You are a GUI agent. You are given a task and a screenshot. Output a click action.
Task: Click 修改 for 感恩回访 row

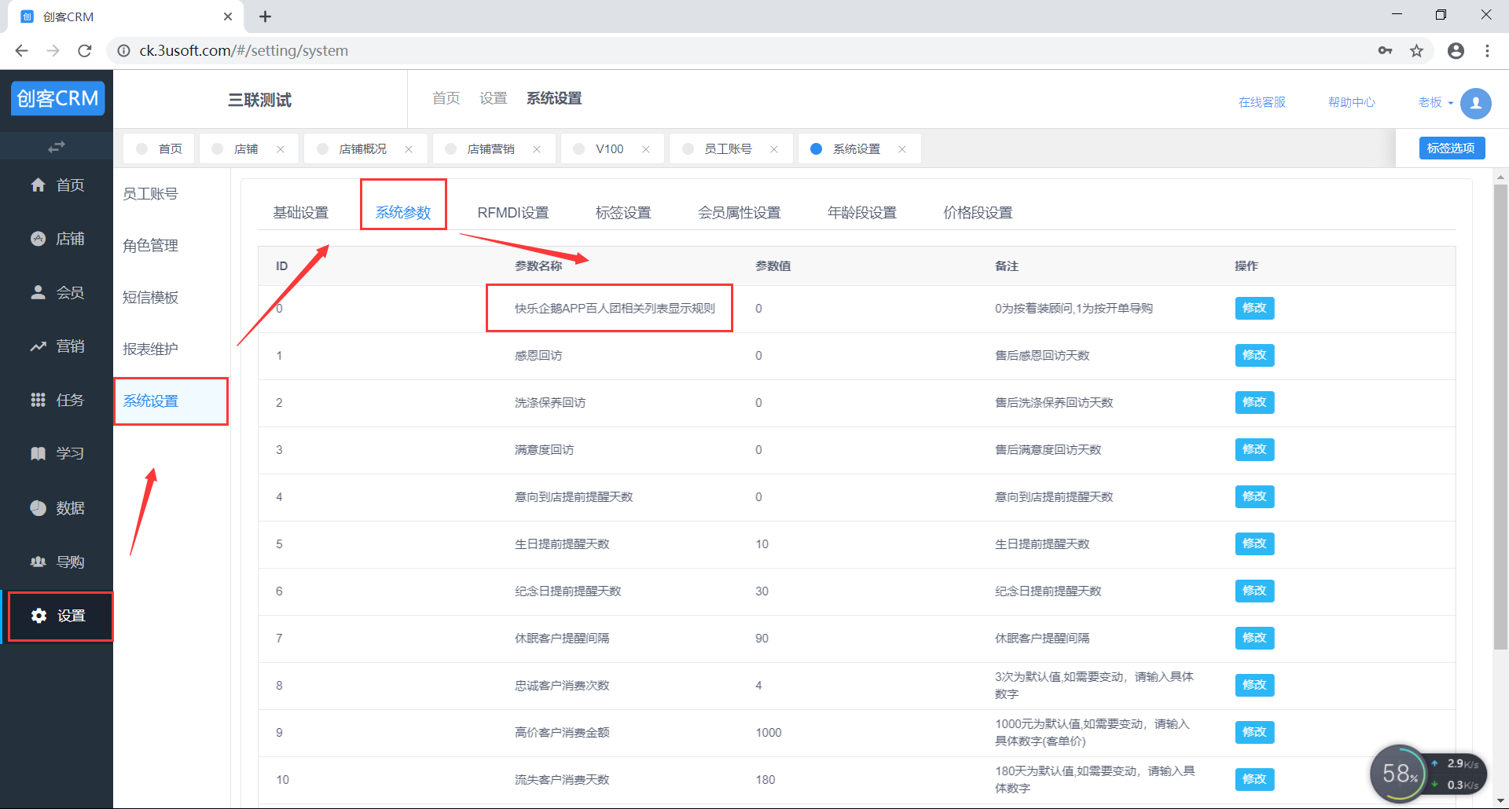click(x=1254, y=355)
